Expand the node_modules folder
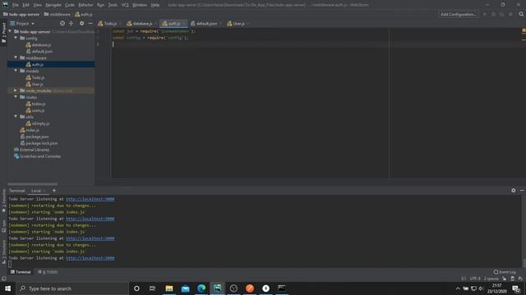 coord(16,90)
